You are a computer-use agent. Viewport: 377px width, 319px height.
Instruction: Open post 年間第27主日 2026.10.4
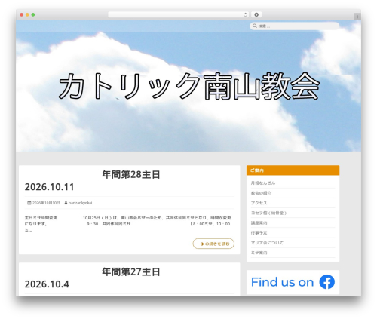click(130, 278)
